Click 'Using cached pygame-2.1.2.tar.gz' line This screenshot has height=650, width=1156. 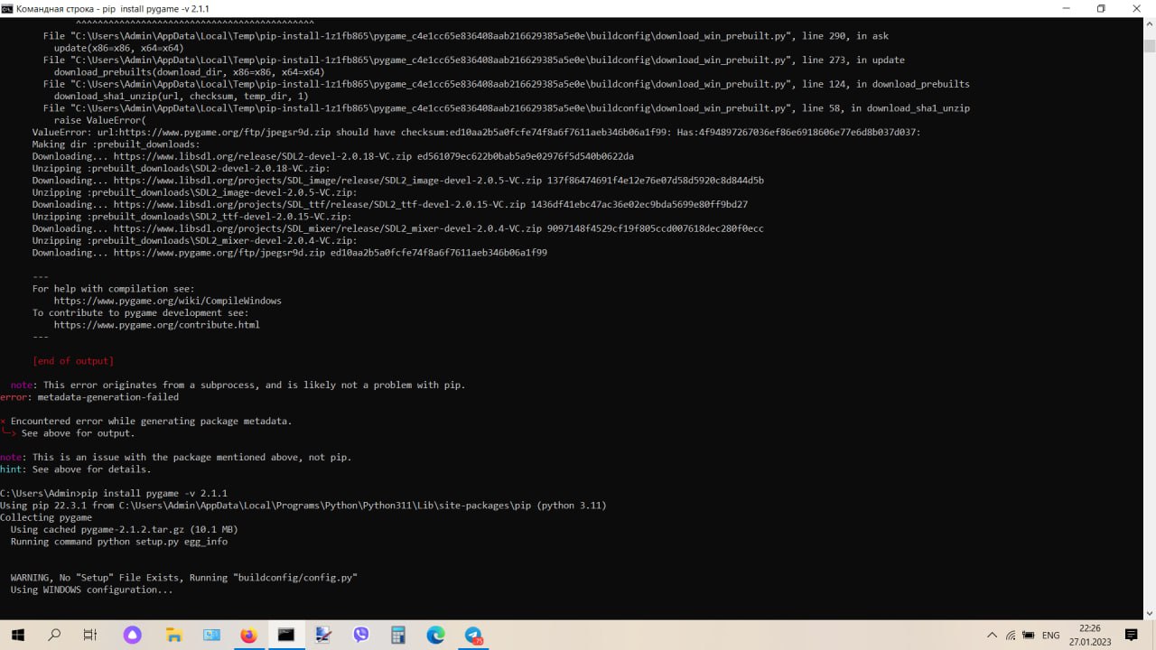coord(125,530)
